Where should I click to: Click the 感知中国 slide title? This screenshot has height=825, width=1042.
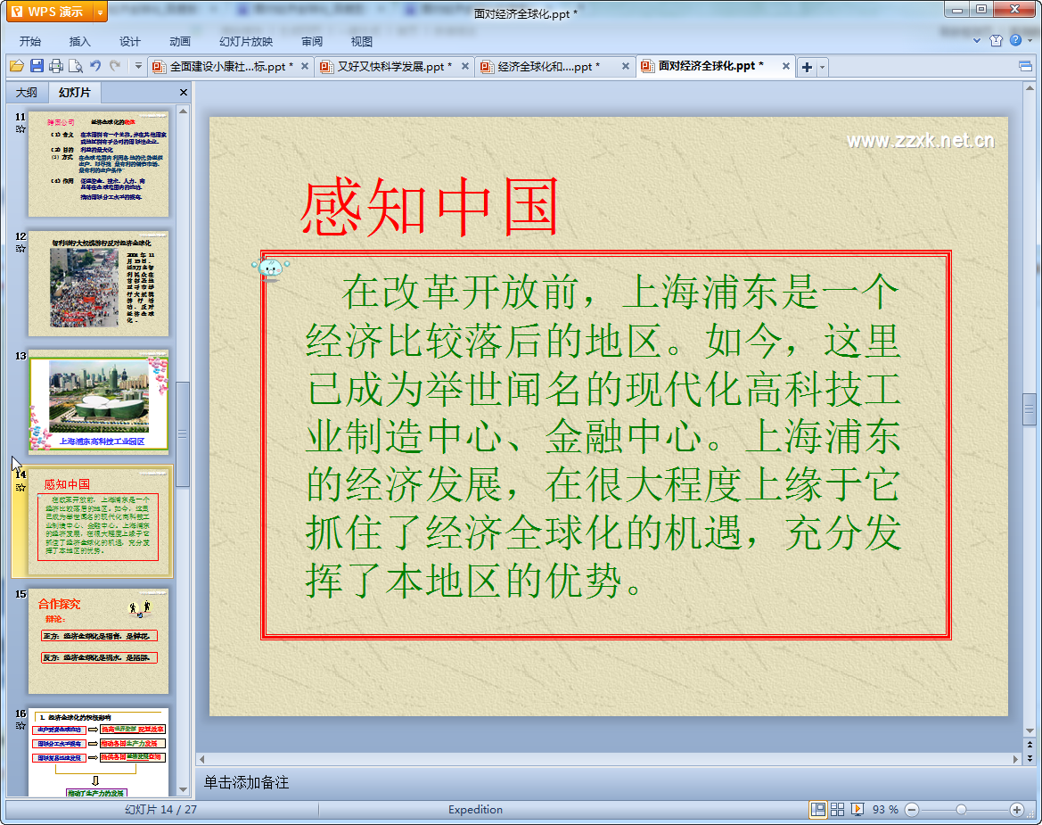click(x=430, y=208)
